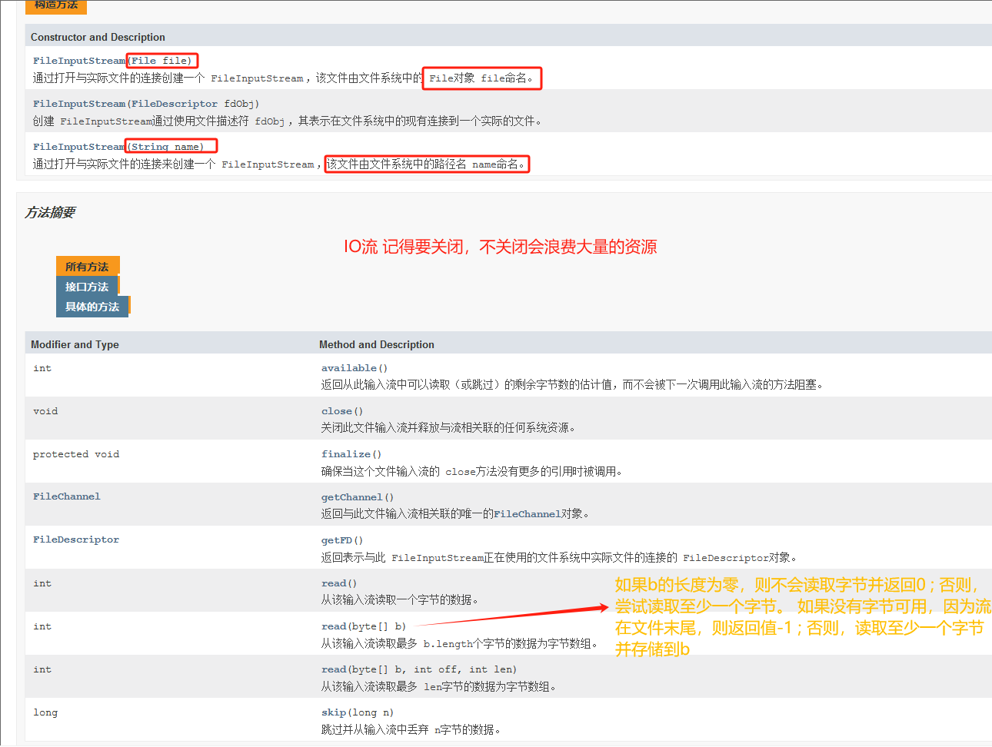Open the FileInputStream(File file) constructor link
The width and height of the screenshot is (992, 747).
pos(79,61)
